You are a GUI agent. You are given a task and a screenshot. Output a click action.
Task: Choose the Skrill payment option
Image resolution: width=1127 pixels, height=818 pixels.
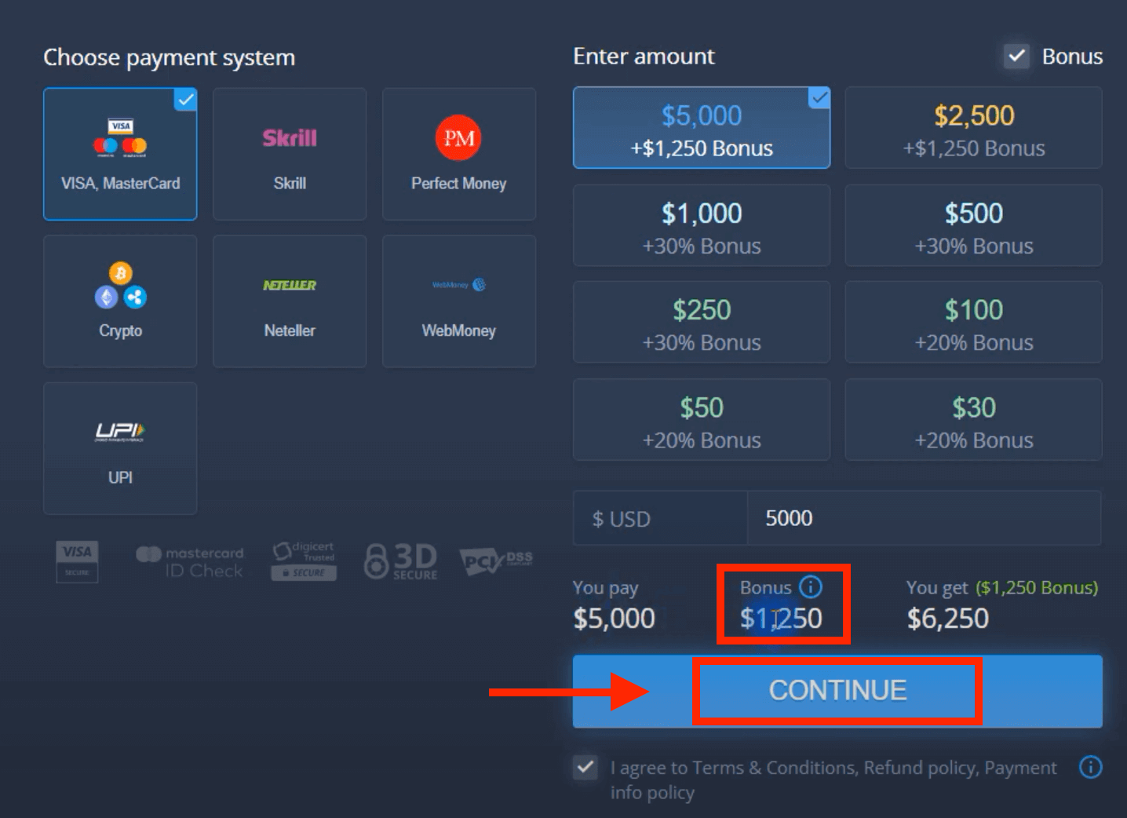click(289, 153)
